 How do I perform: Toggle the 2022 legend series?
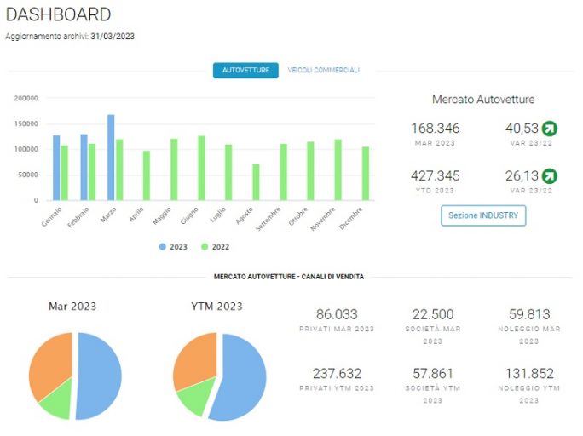216,247
